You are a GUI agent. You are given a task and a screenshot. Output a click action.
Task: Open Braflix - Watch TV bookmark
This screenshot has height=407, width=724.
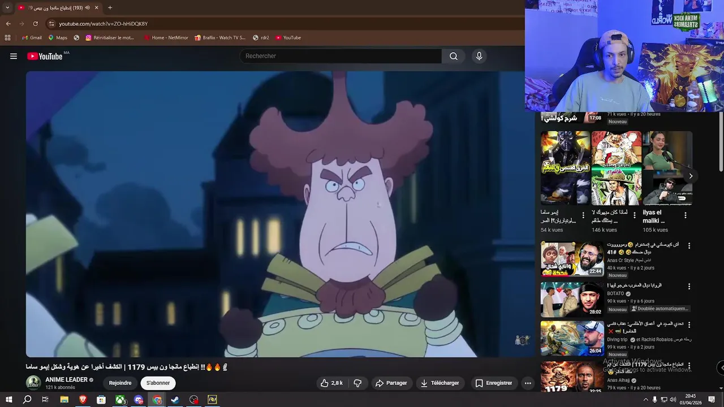(220, 38)
